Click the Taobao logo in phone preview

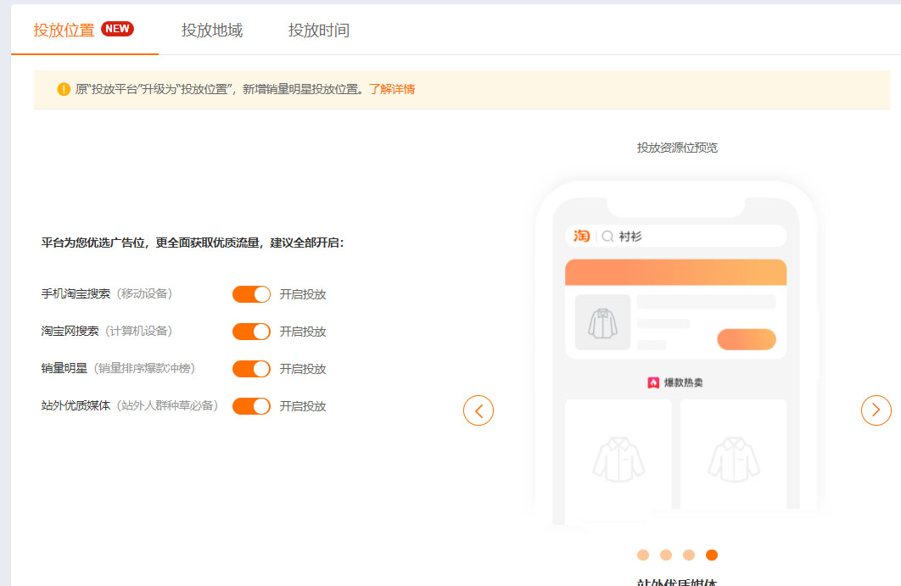pyautogui.click(x=581, y=236)
